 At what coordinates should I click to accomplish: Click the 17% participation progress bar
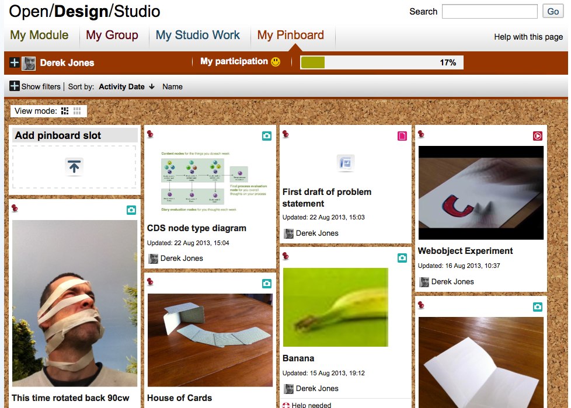382,62
